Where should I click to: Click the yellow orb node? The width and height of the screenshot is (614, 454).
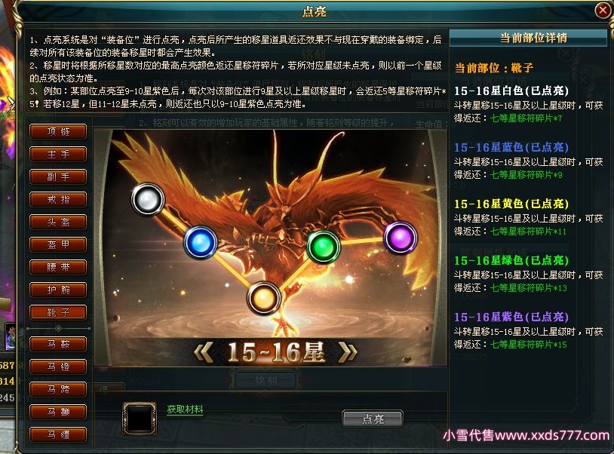[264, 298]
